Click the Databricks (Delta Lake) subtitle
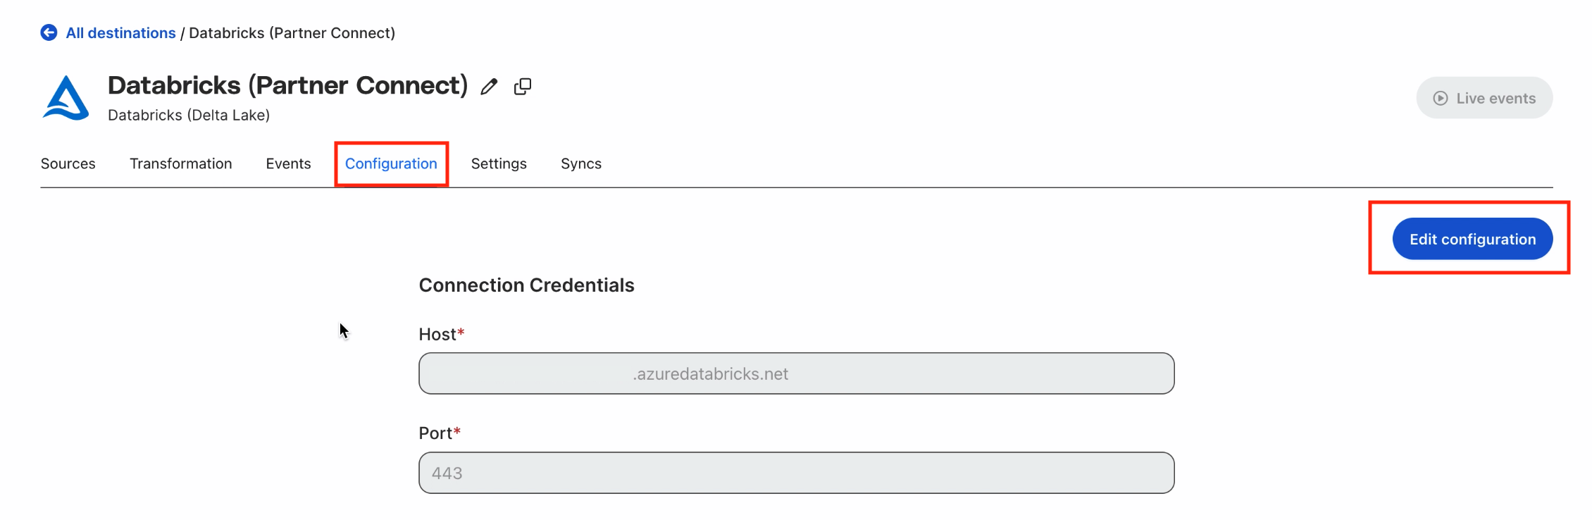The width and height of the screenshot is (1592, 520). click(x=189, y=115)
